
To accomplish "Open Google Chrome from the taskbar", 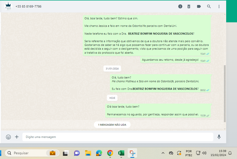I will 110,153.
